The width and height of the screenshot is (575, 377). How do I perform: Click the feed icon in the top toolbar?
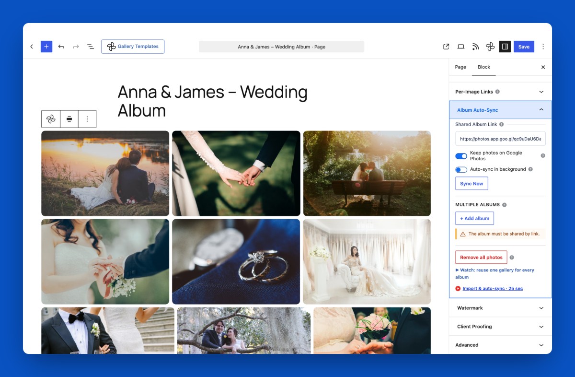coord(475,47)
